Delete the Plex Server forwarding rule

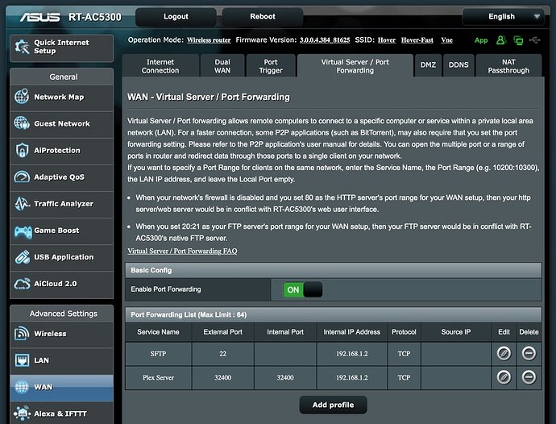click(529, 377)
